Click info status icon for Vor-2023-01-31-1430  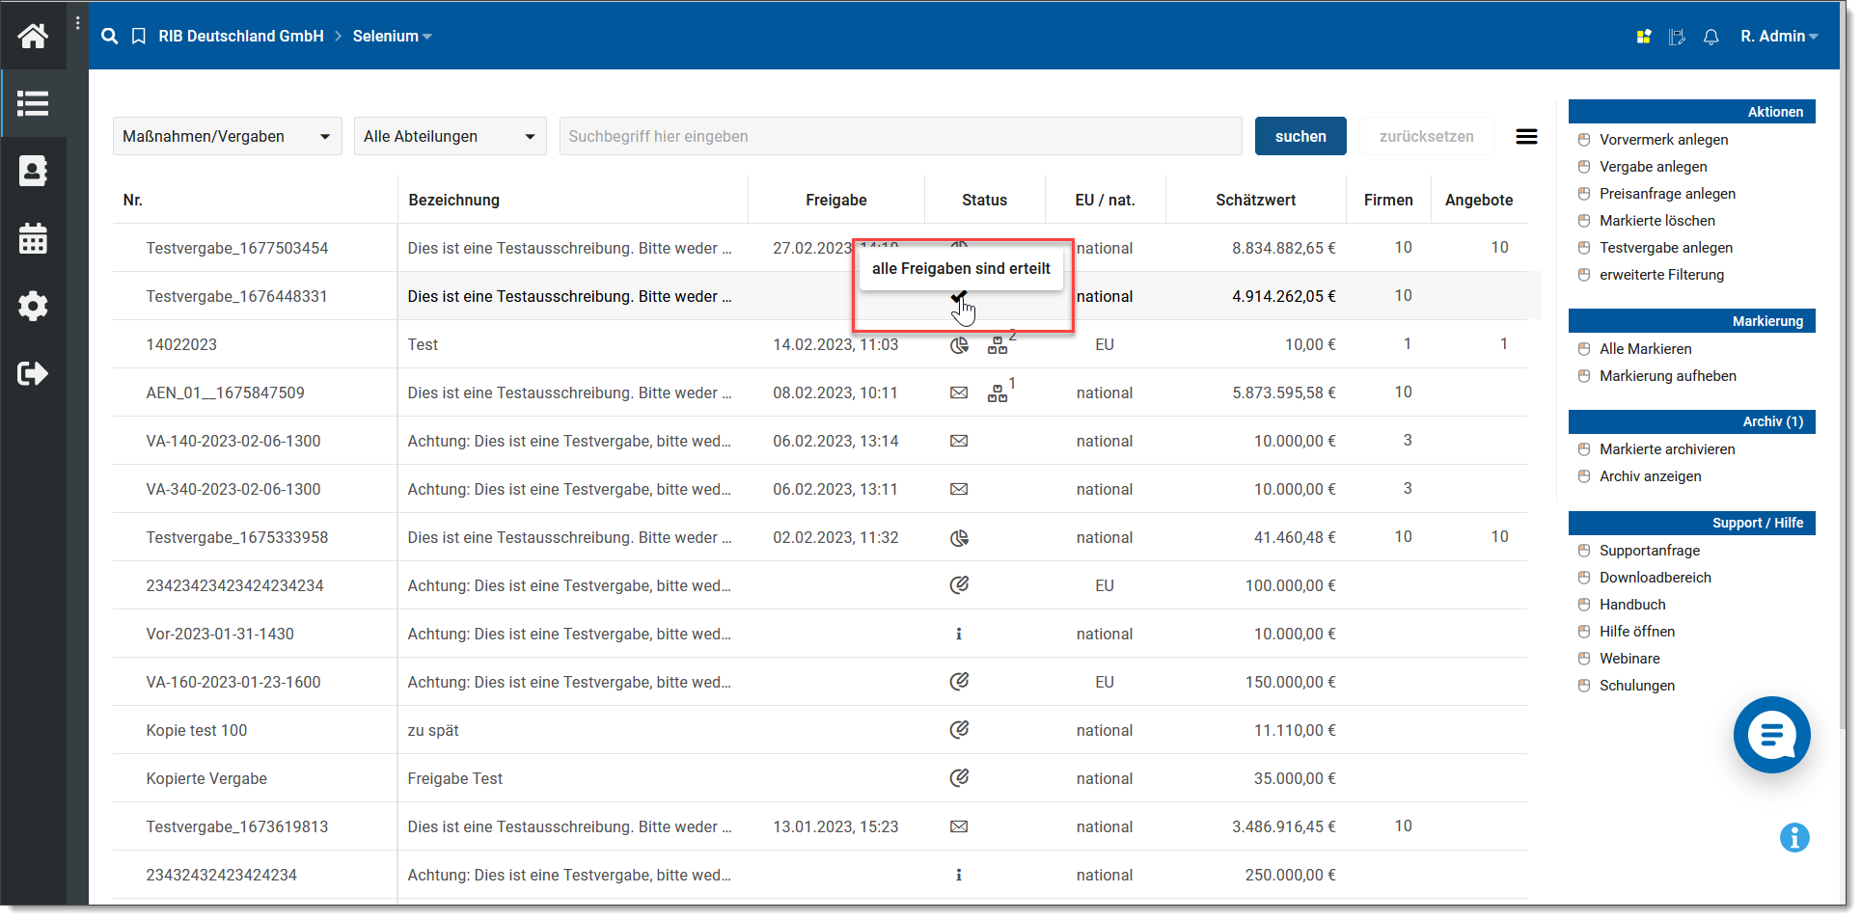pyautogui.click(x=958, y=634)
